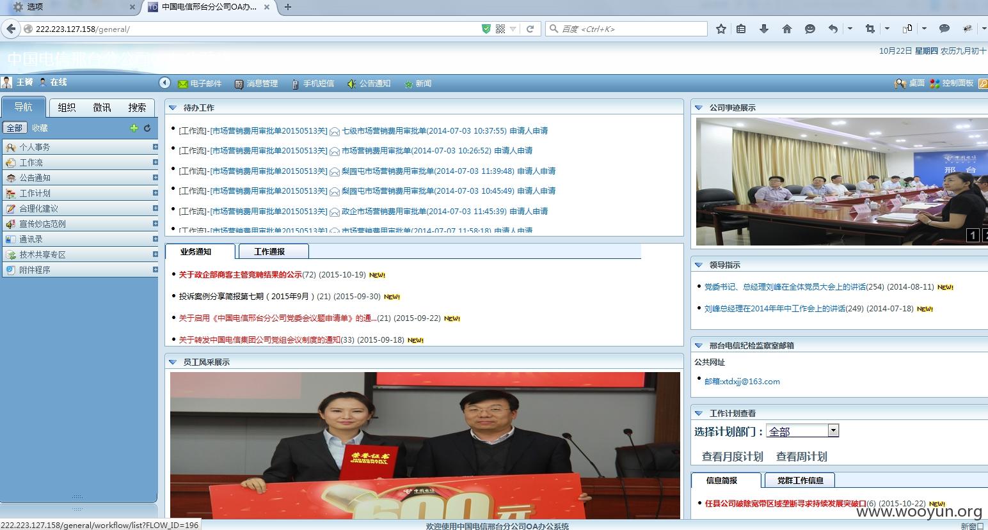Open 电子邮件 email shortcut
The image size is (988, 530).
point(200,84)
